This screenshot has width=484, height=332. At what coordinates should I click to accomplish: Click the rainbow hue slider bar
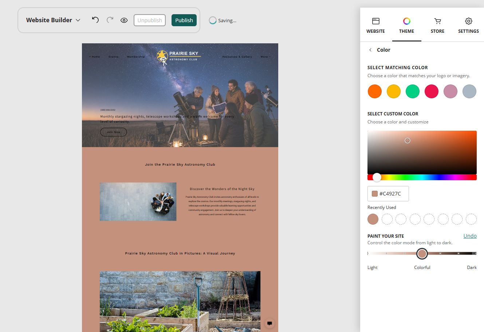[x=422, y=177]
